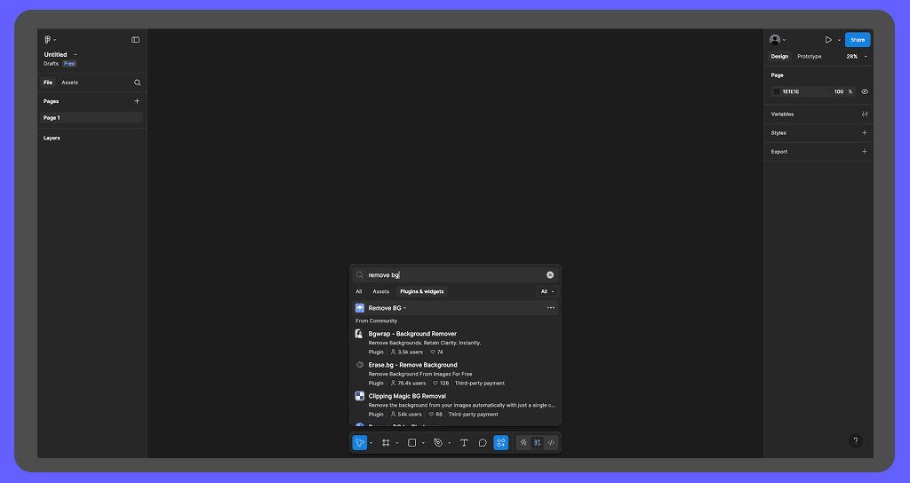910x483 pixels.
Task: Open shape tools dropdown arrow
Action: pos(424,443)
